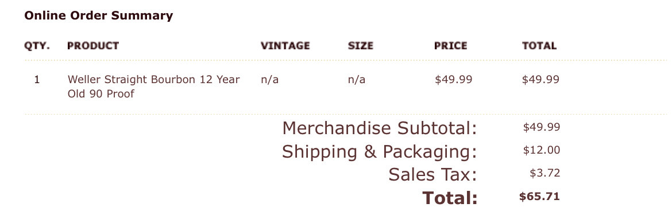Click the SIZE column header
Viewport: 672px width, 223px height.
pyautogui.click(x=361, y=46)
